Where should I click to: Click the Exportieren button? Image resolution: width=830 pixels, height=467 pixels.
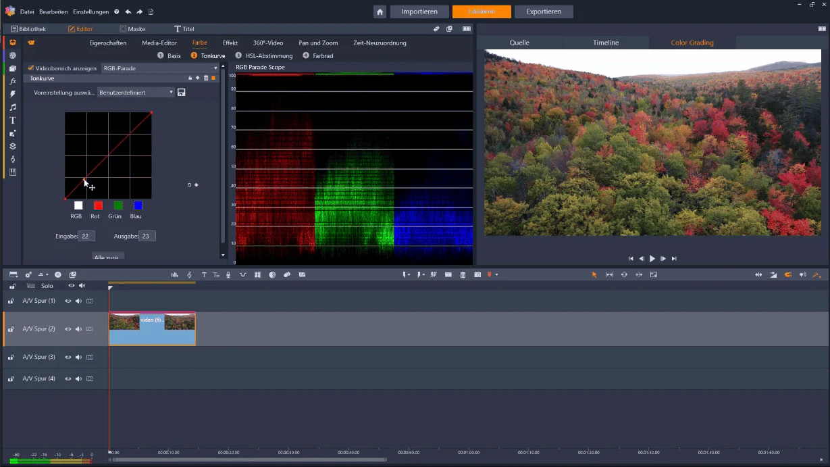coord(544,11)
